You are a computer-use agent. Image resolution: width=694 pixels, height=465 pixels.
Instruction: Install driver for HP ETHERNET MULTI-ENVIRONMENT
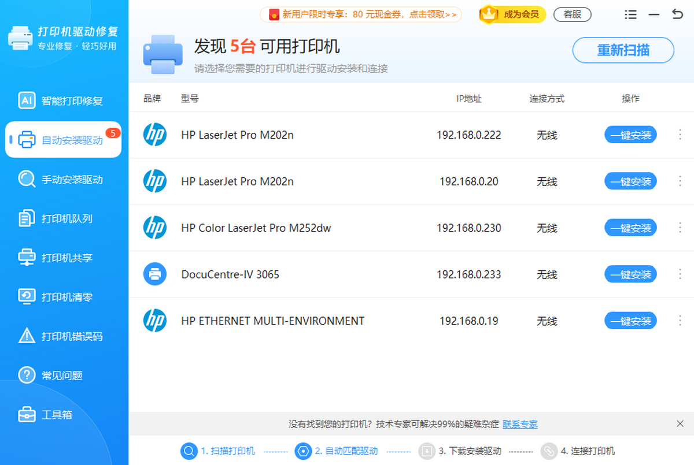click(631, 321)
